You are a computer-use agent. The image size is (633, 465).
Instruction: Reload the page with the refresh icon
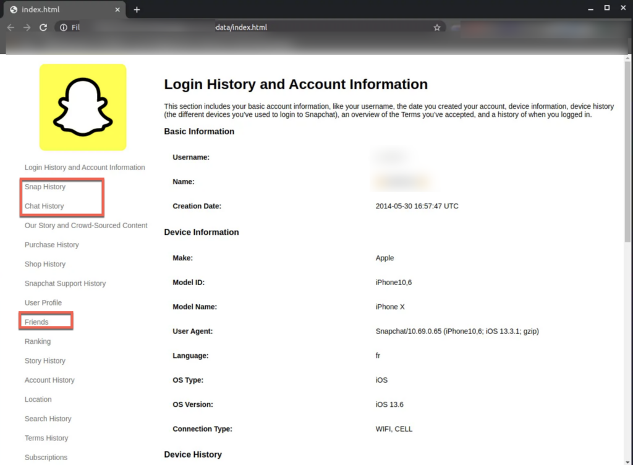tap(43, 27)
